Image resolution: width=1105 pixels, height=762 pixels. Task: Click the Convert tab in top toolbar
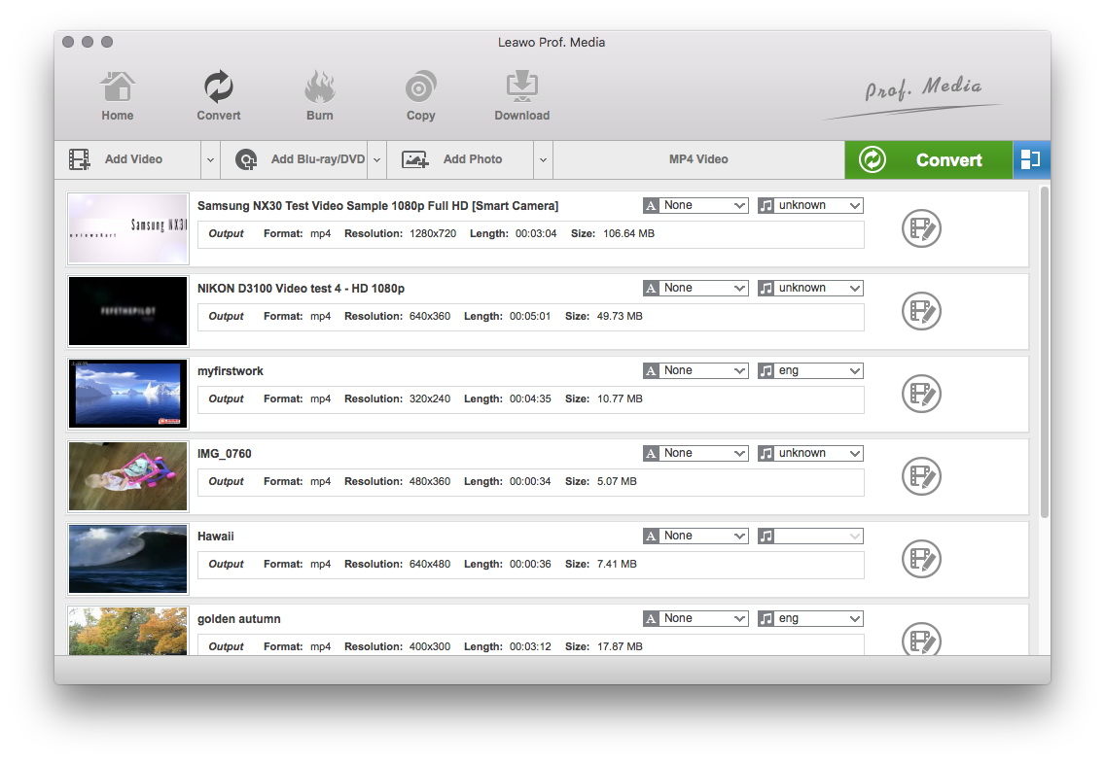pos(218,96)
